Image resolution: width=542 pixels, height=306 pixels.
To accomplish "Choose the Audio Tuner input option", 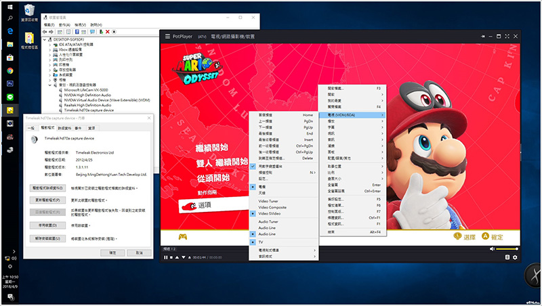I will [x=270, y=221].
